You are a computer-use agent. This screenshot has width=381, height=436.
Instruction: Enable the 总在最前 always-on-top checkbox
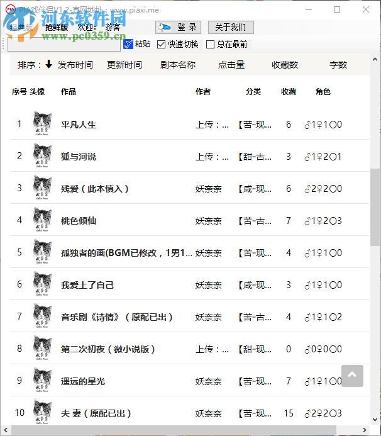(211, 44)
